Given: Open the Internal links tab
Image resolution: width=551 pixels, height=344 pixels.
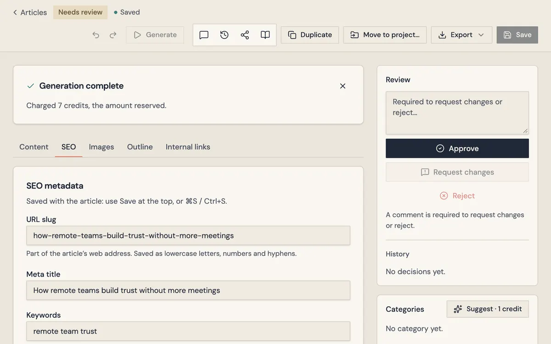Looking at the screenshot, I should click(x=188, y=147).
